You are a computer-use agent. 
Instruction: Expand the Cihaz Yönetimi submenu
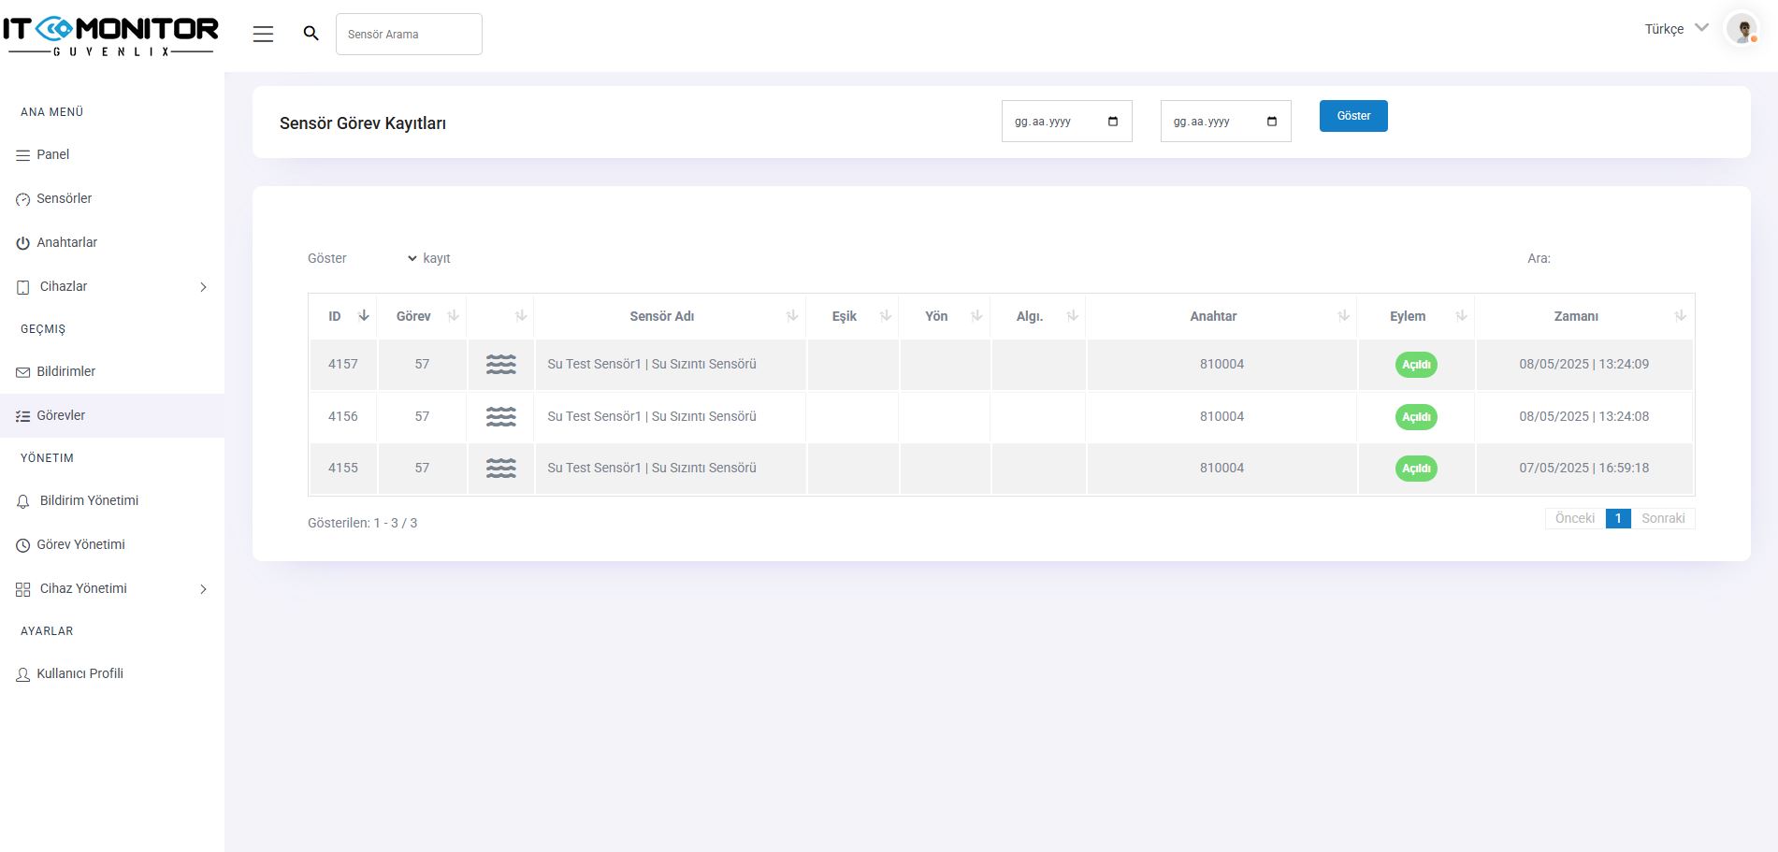pos(203,589)
